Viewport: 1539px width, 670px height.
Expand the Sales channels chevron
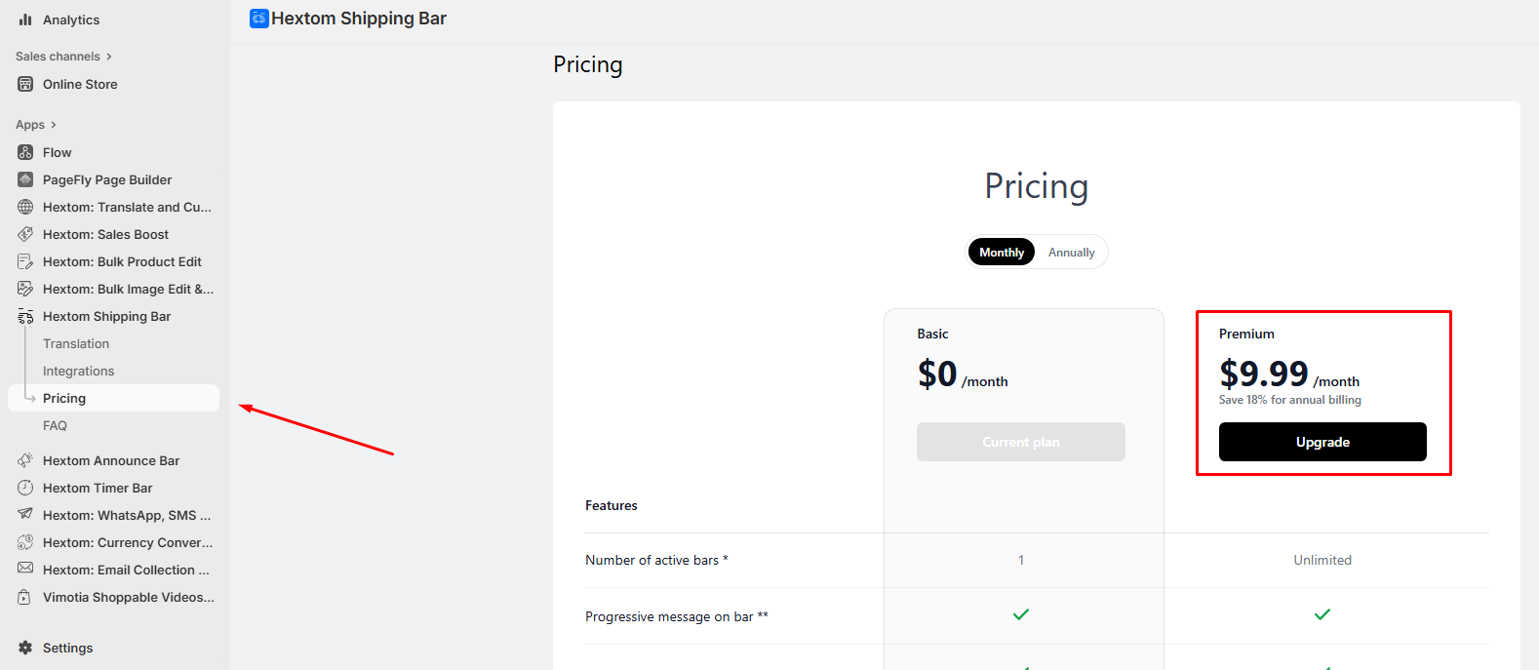[x=108, y=57]
